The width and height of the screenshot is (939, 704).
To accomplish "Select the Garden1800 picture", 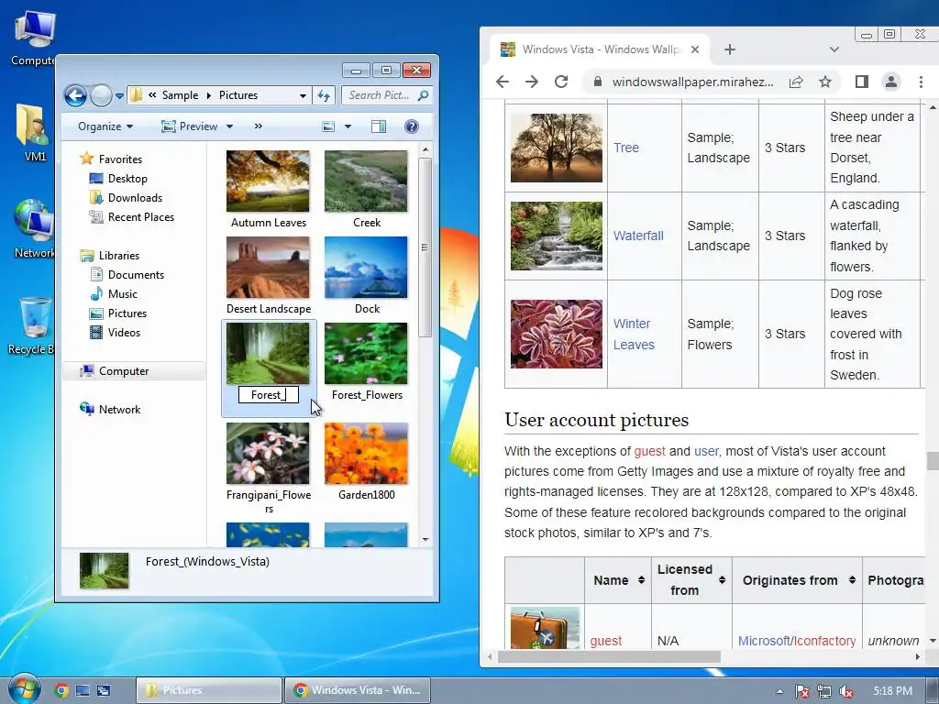I will (x=366, y=453).
